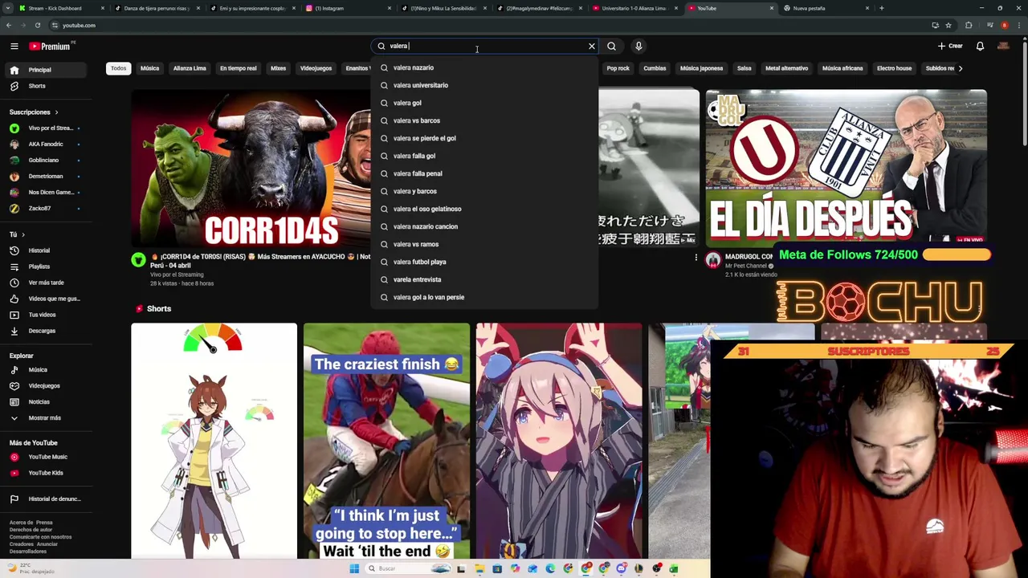This screenshot has height=578, width=1028.
Task: Open Demetriornan channel subscription
Action: [46, 177]
